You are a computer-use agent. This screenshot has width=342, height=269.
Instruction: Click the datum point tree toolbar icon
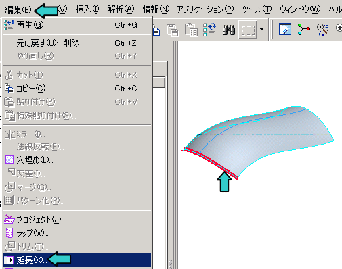[x=303, y=30]
